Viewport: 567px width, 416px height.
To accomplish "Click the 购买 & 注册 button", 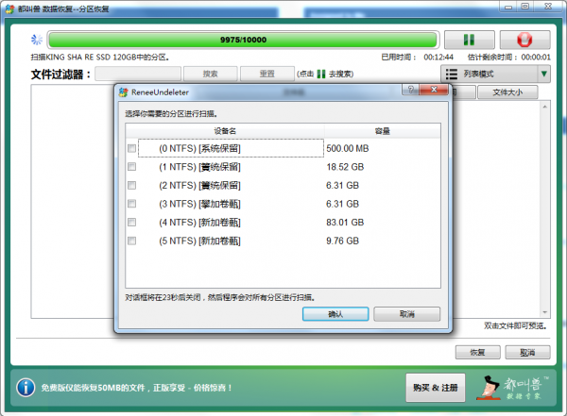I will point(436,388).
